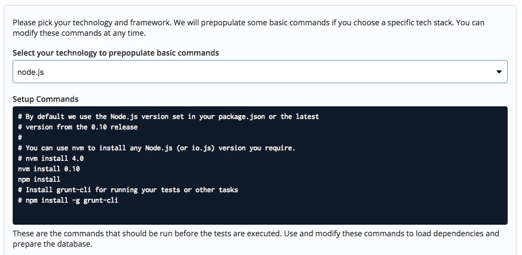Click the lone '#' comment line

tap(20, 137)
